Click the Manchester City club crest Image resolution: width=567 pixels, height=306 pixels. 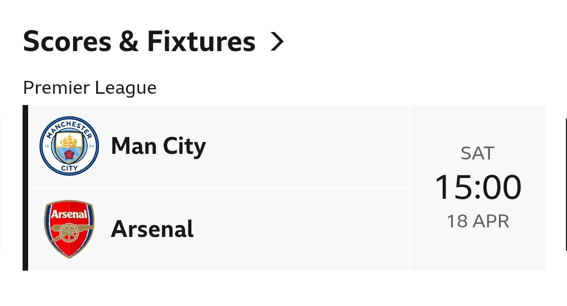pos(69,147)
